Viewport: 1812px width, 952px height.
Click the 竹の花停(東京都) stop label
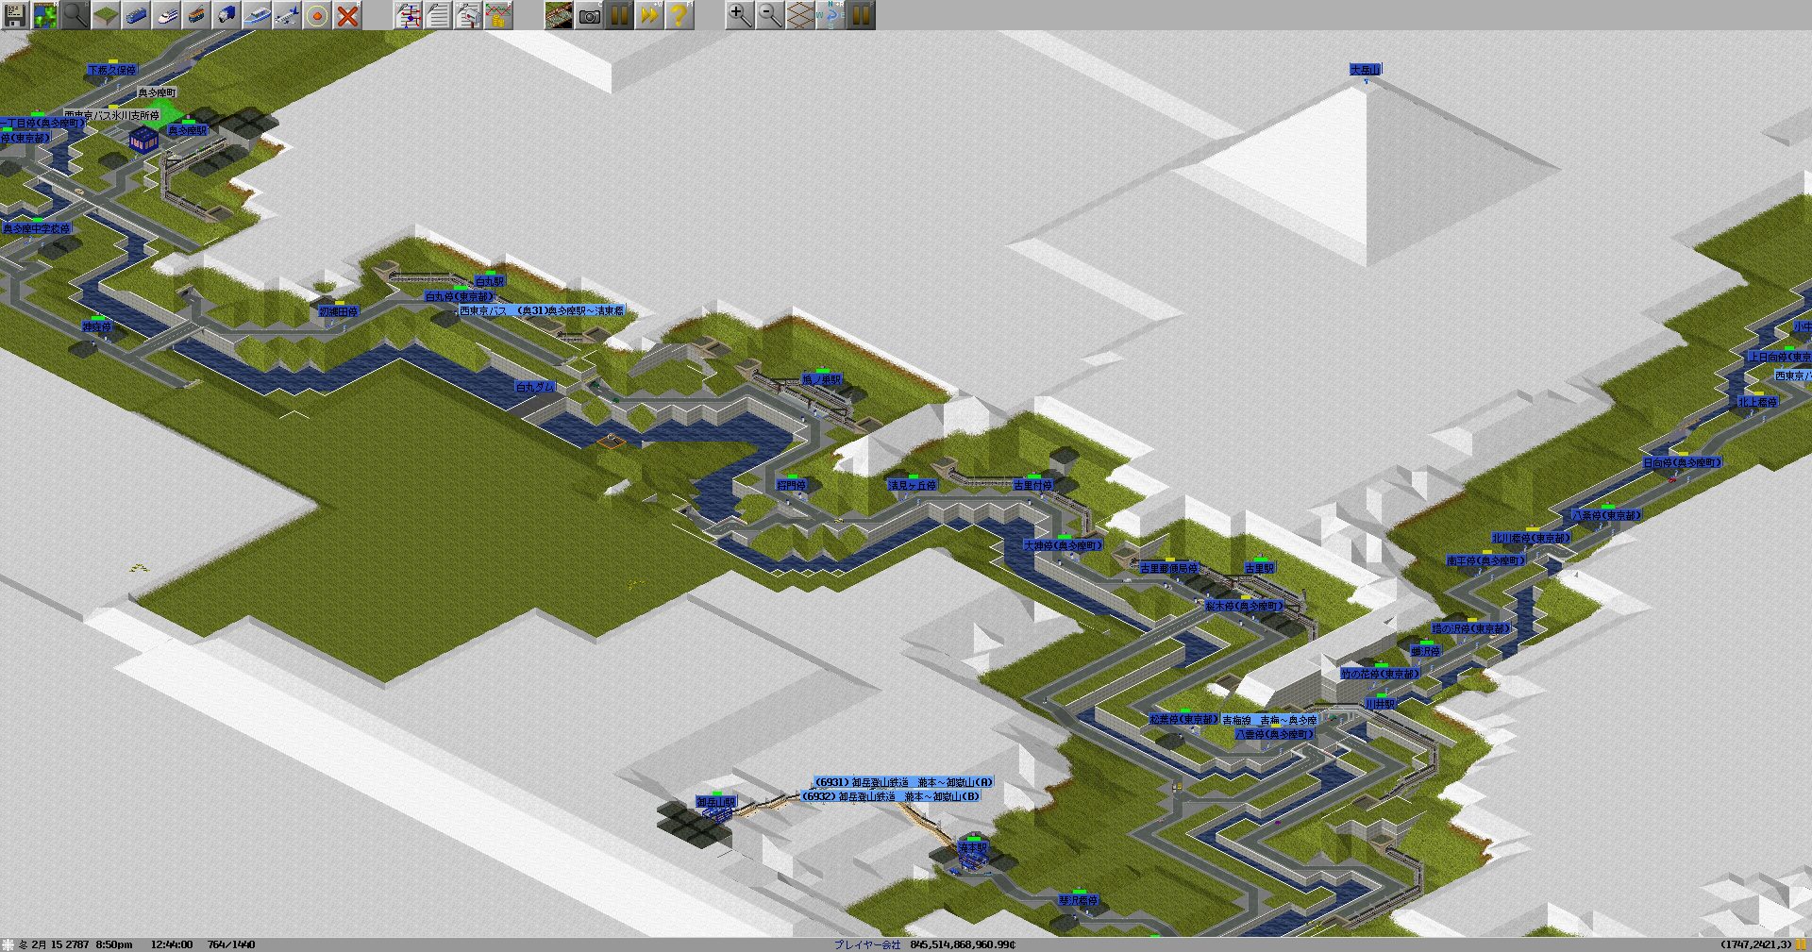click(x=1380, y=674)
